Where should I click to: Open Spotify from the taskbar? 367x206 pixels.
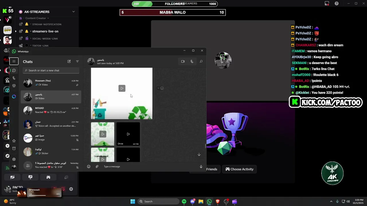[184, 201]
